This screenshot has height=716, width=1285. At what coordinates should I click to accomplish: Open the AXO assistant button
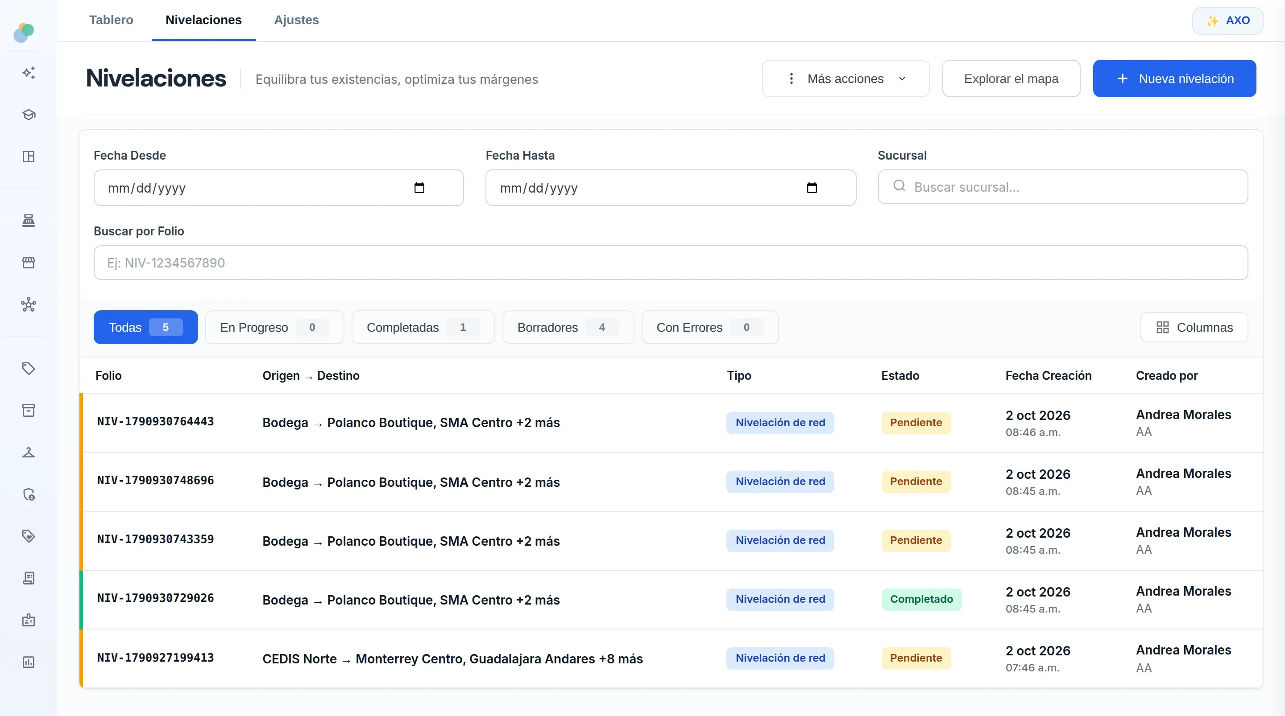[x=1227, y=21]
